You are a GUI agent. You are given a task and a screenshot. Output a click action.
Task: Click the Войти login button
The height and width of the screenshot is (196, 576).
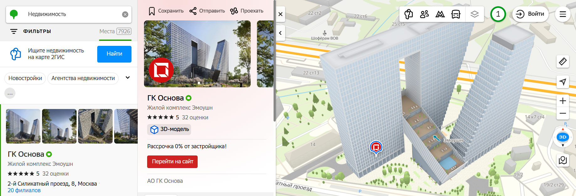pyautogui.click(x=530, y=14)
